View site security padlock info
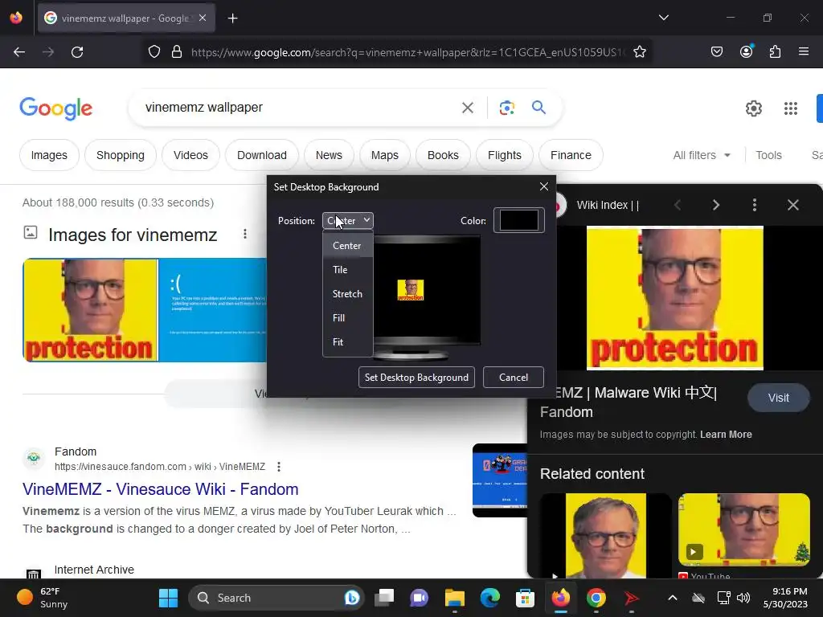The width and height of the screenshot is (823, 617). (x=177, y=52)
